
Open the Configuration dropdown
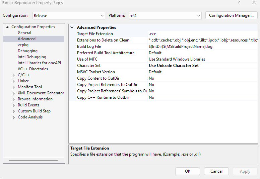click(x=69, y=15)
